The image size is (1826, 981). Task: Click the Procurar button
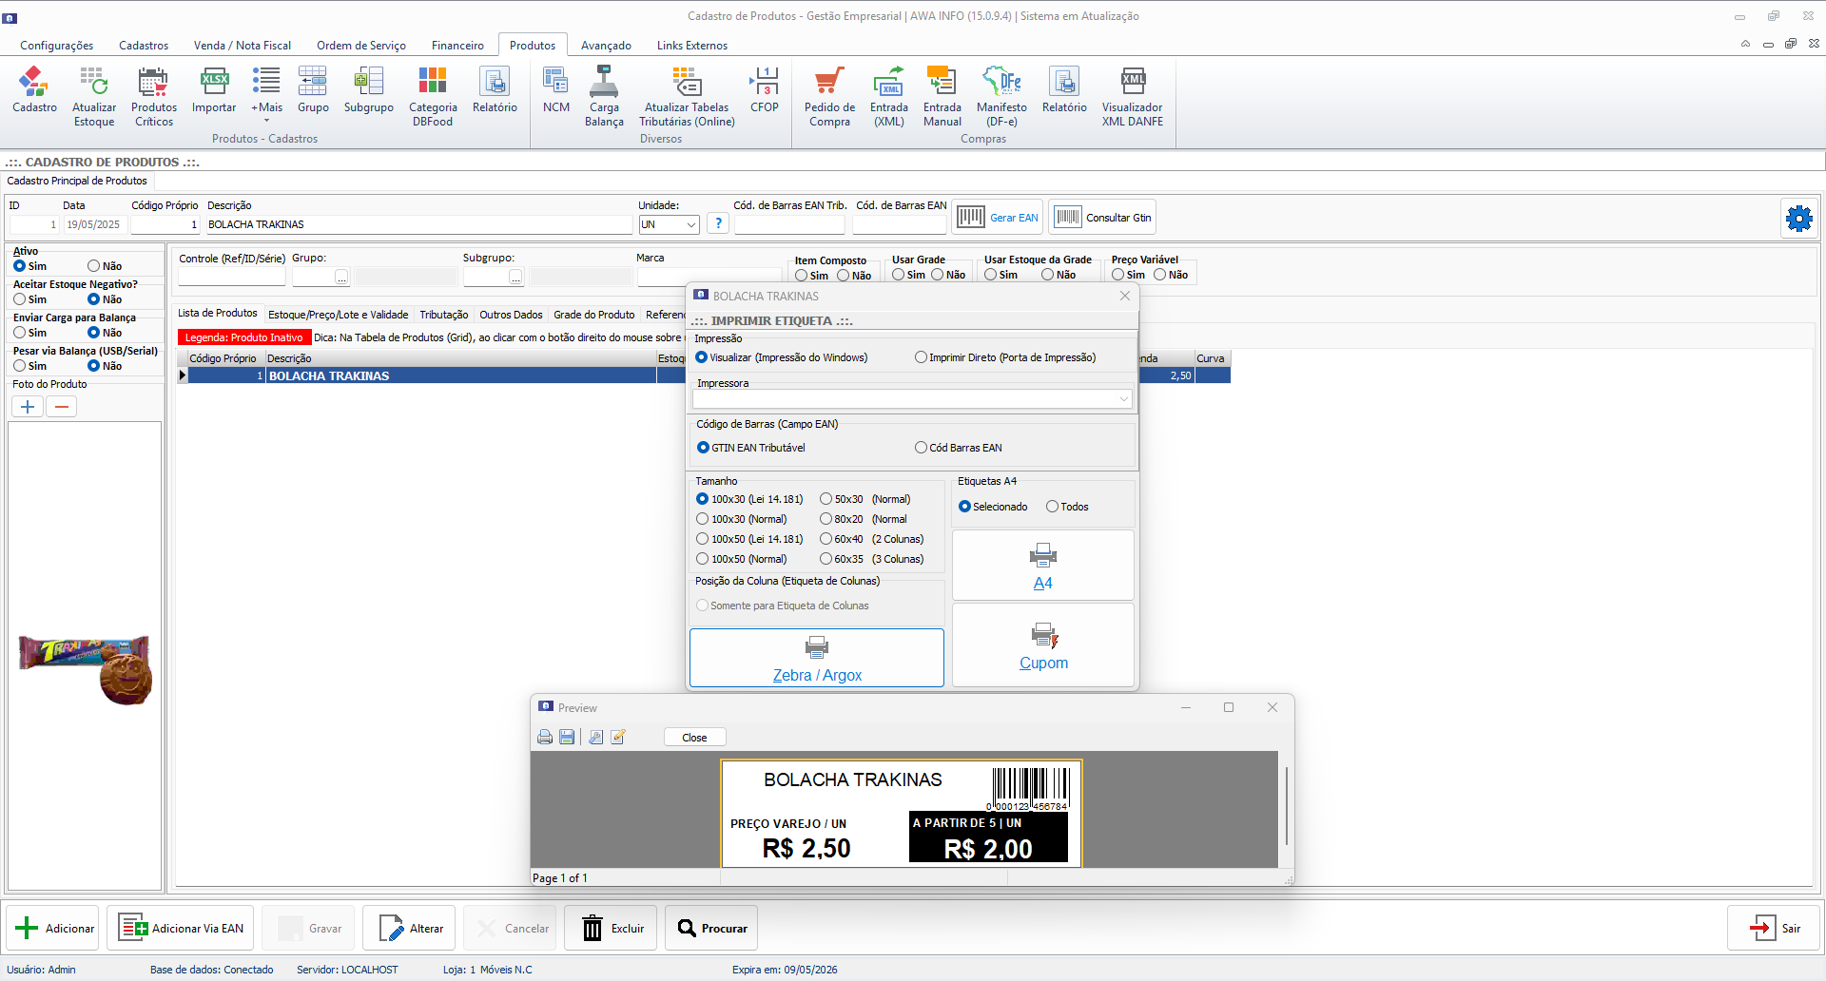point(711,929)
